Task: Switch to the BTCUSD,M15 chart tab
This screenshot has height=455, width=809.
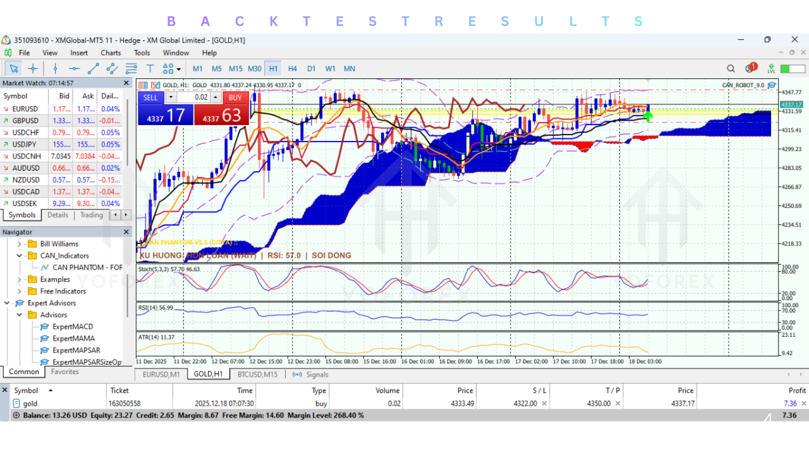Action: (x=257, y=374)
